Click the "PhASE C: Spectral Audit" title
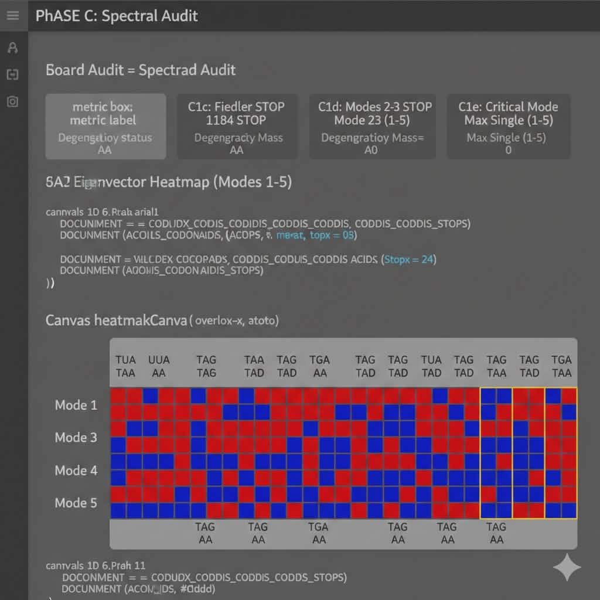Viewport: 600px width, 600px height. pyautogui.click(x=117, y=16)
